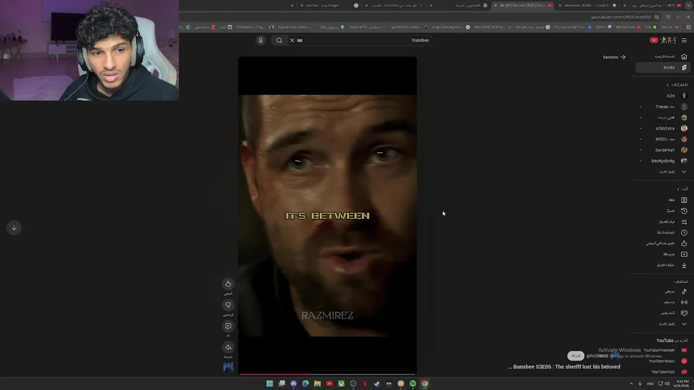
Task: Select Shorts in the sidebar
Action: [663, 68]
